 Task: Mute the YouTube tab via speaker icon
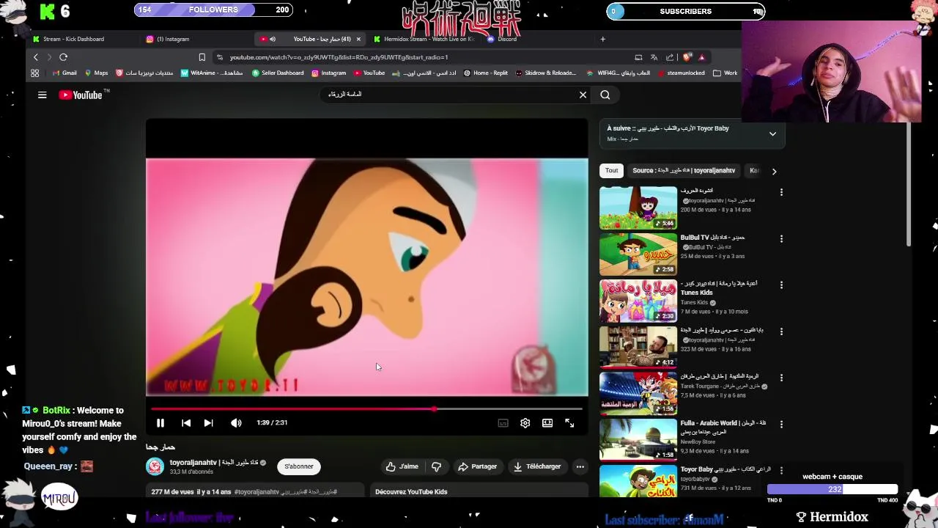click(x=273, y=39)
